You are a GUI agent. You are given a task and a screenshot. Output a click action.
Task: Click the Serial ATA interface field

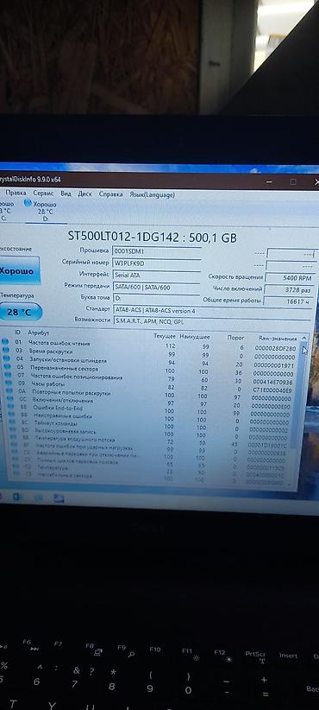click(156, 275)
